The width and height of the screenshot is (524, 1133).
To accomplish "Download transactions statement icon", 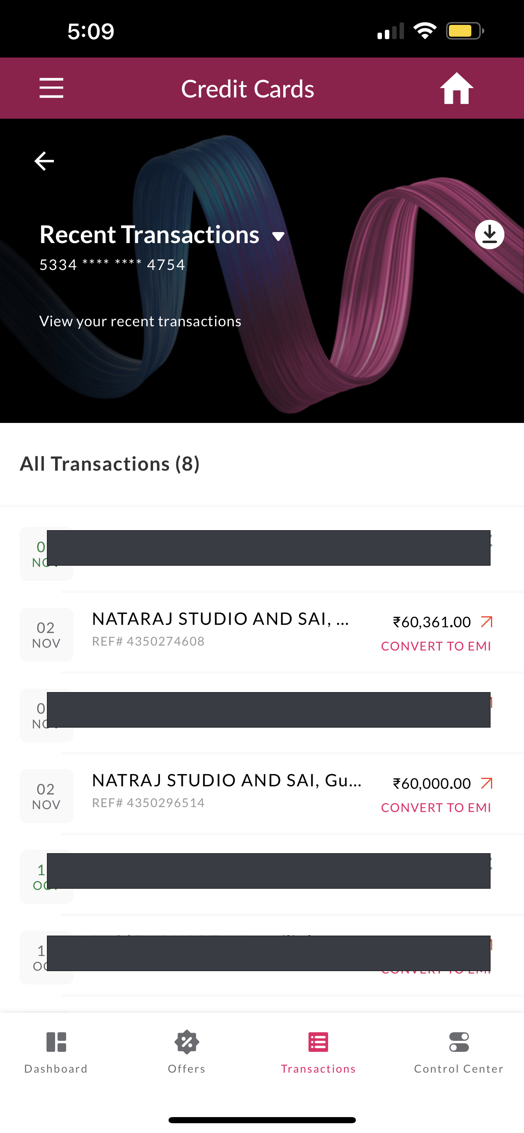I will coord(489,235).
